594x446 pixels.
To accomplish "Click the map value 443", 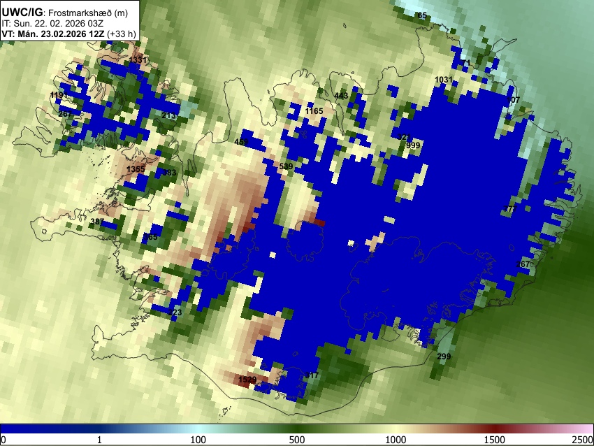I will pos(341,96).
